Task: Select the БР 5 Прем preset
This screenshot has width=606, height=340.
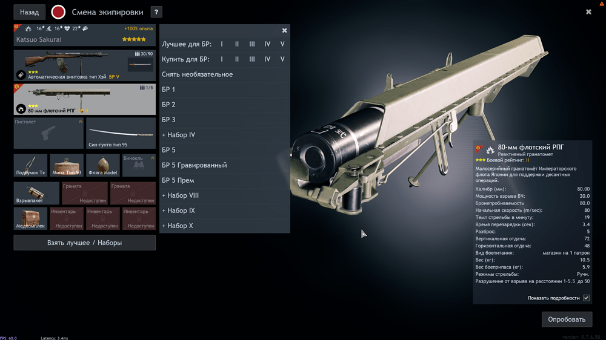Action: [x=225, y=180]
